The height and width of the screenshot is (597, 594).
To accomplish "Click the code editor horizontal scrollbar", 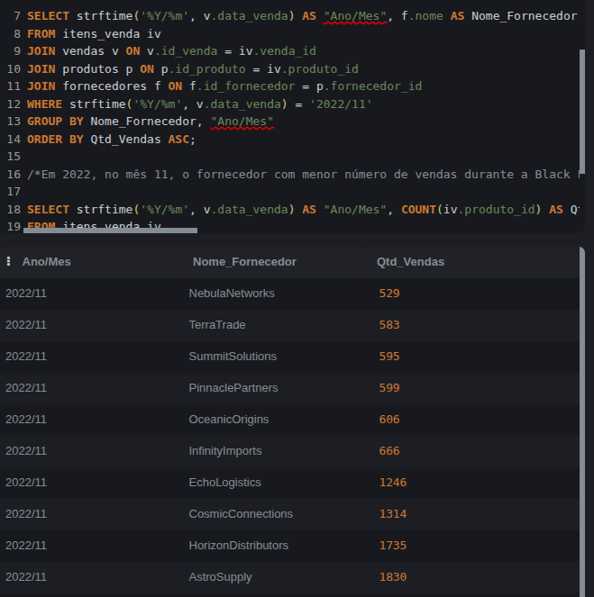I will [110, 231].
